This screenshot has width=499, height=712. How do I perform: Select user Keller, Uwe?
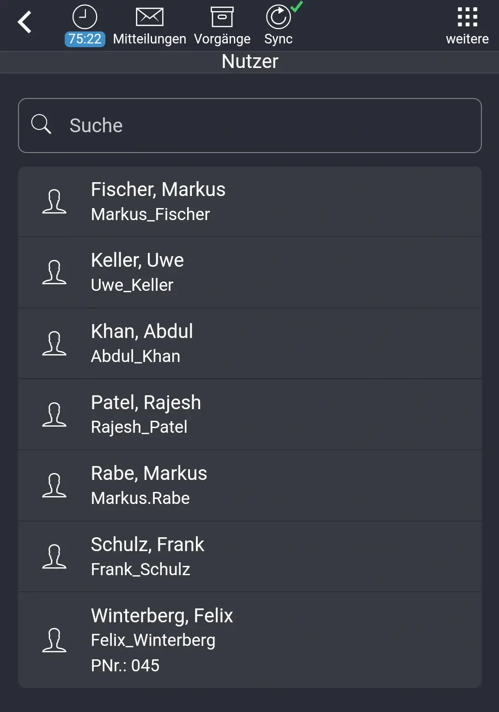coord(249,272)
